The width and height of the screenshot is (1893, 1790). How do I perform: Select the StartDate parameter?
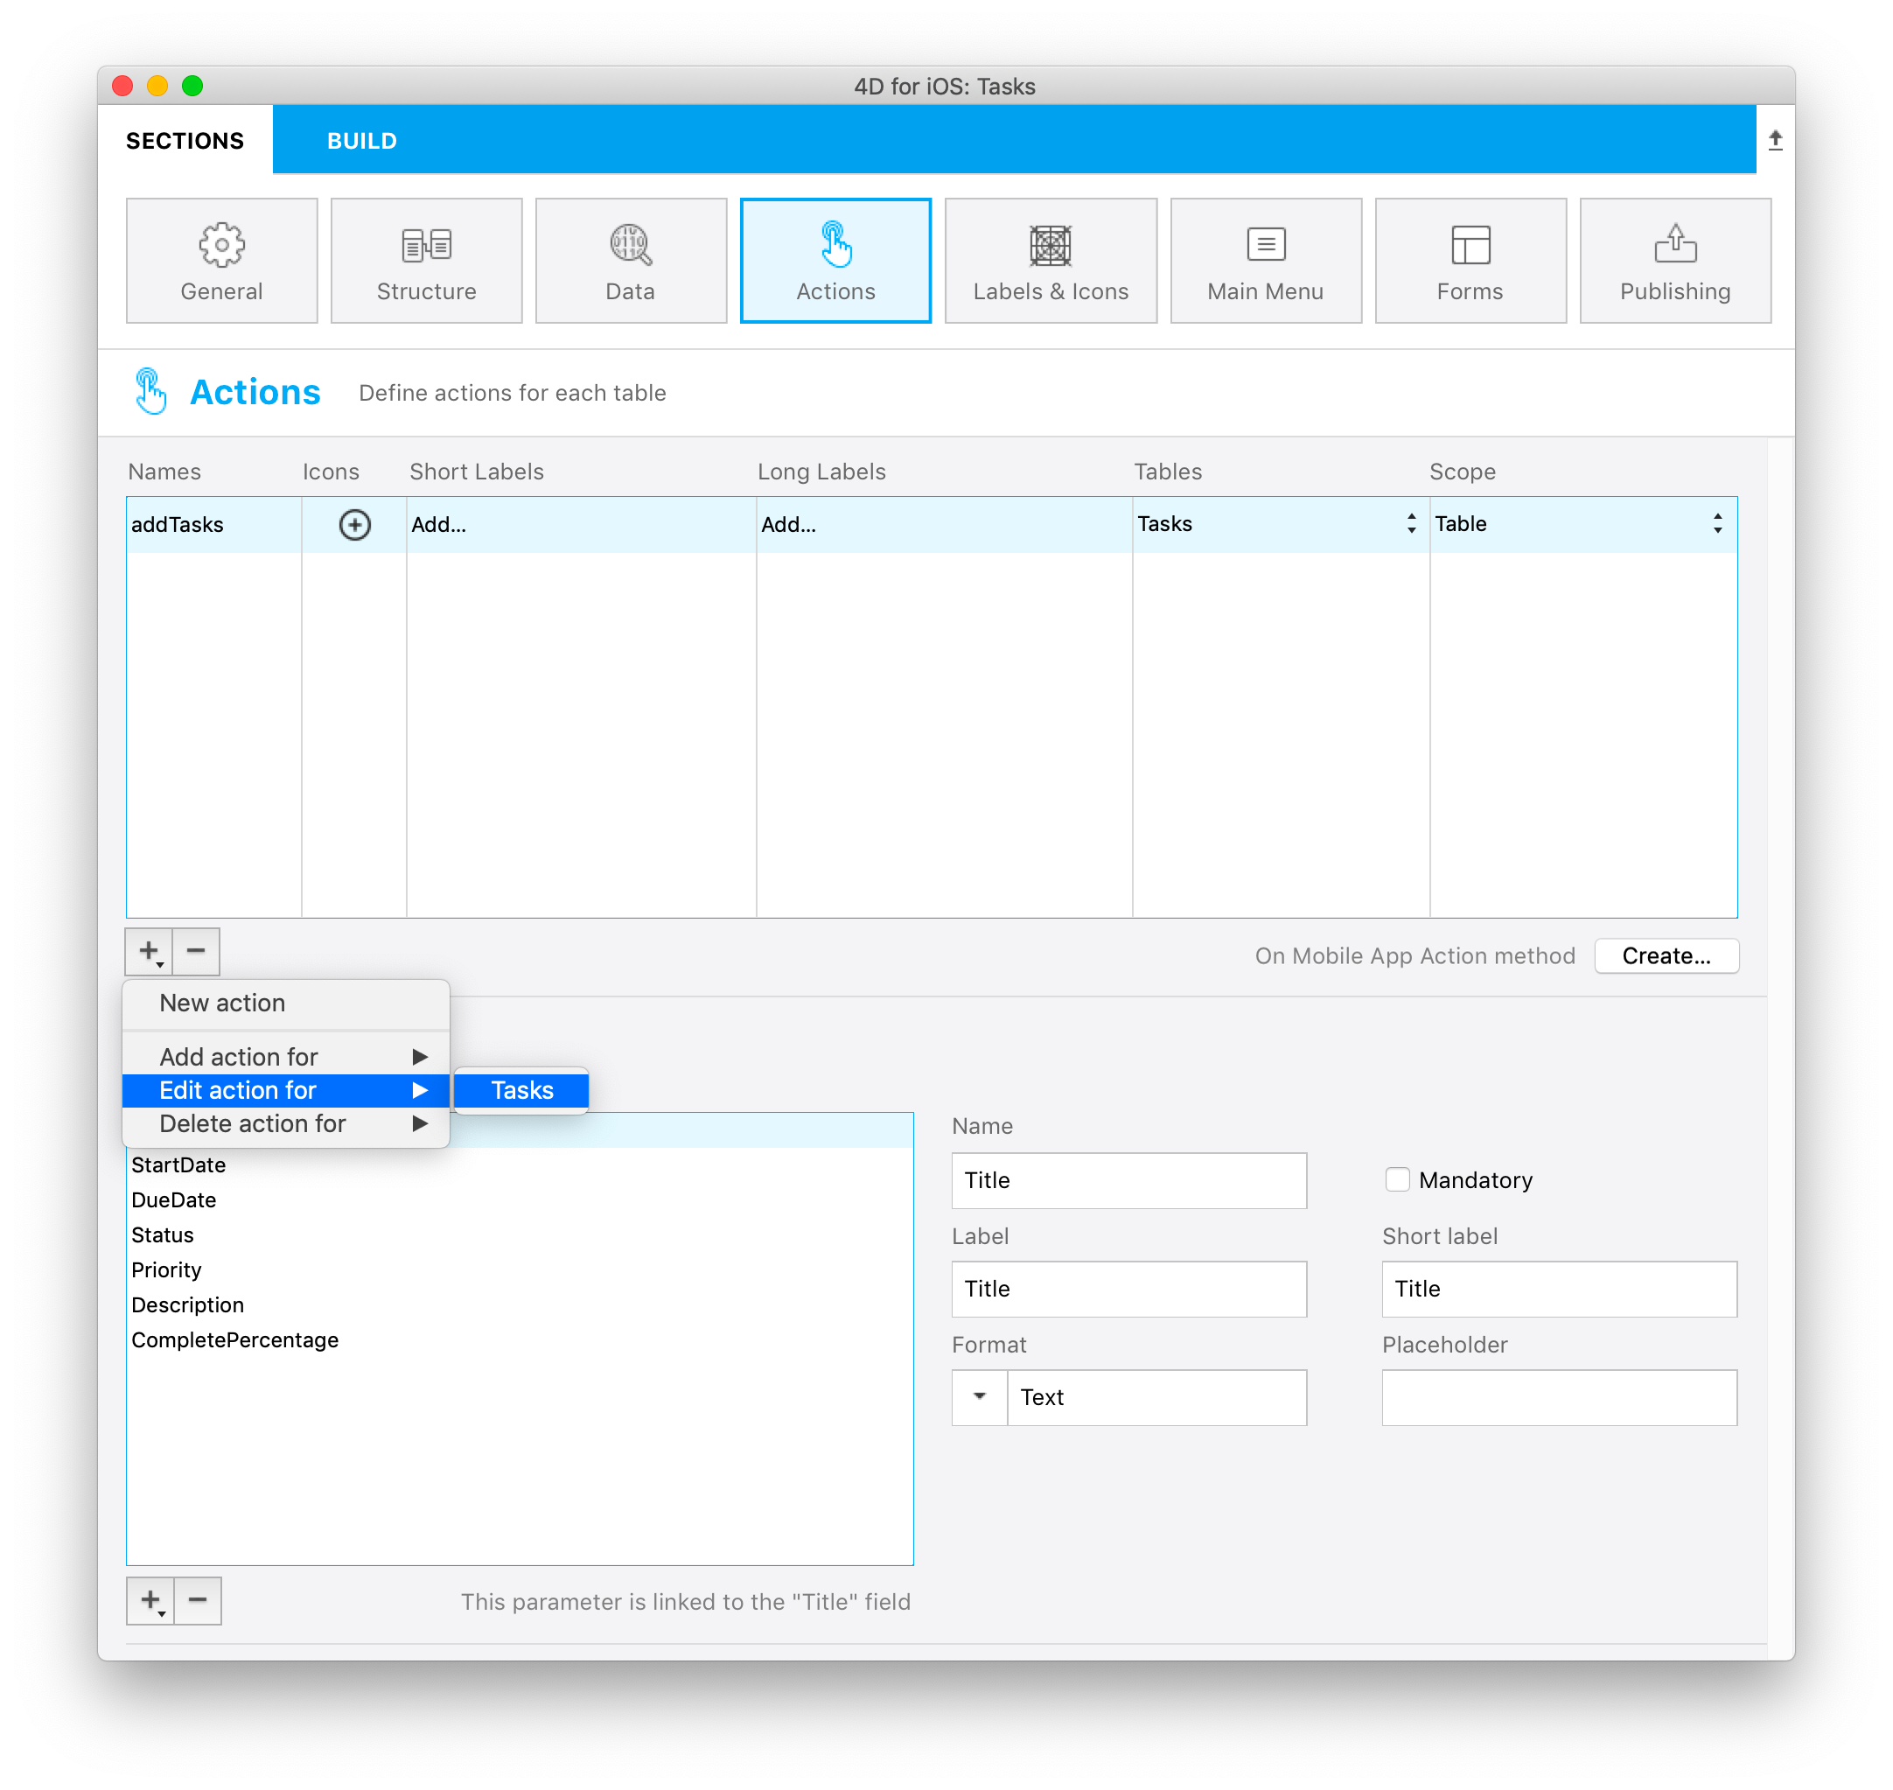pos(519,1165)
